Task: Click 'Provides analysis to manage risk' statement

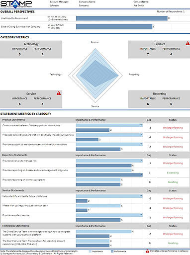Action: coord(19,161)
